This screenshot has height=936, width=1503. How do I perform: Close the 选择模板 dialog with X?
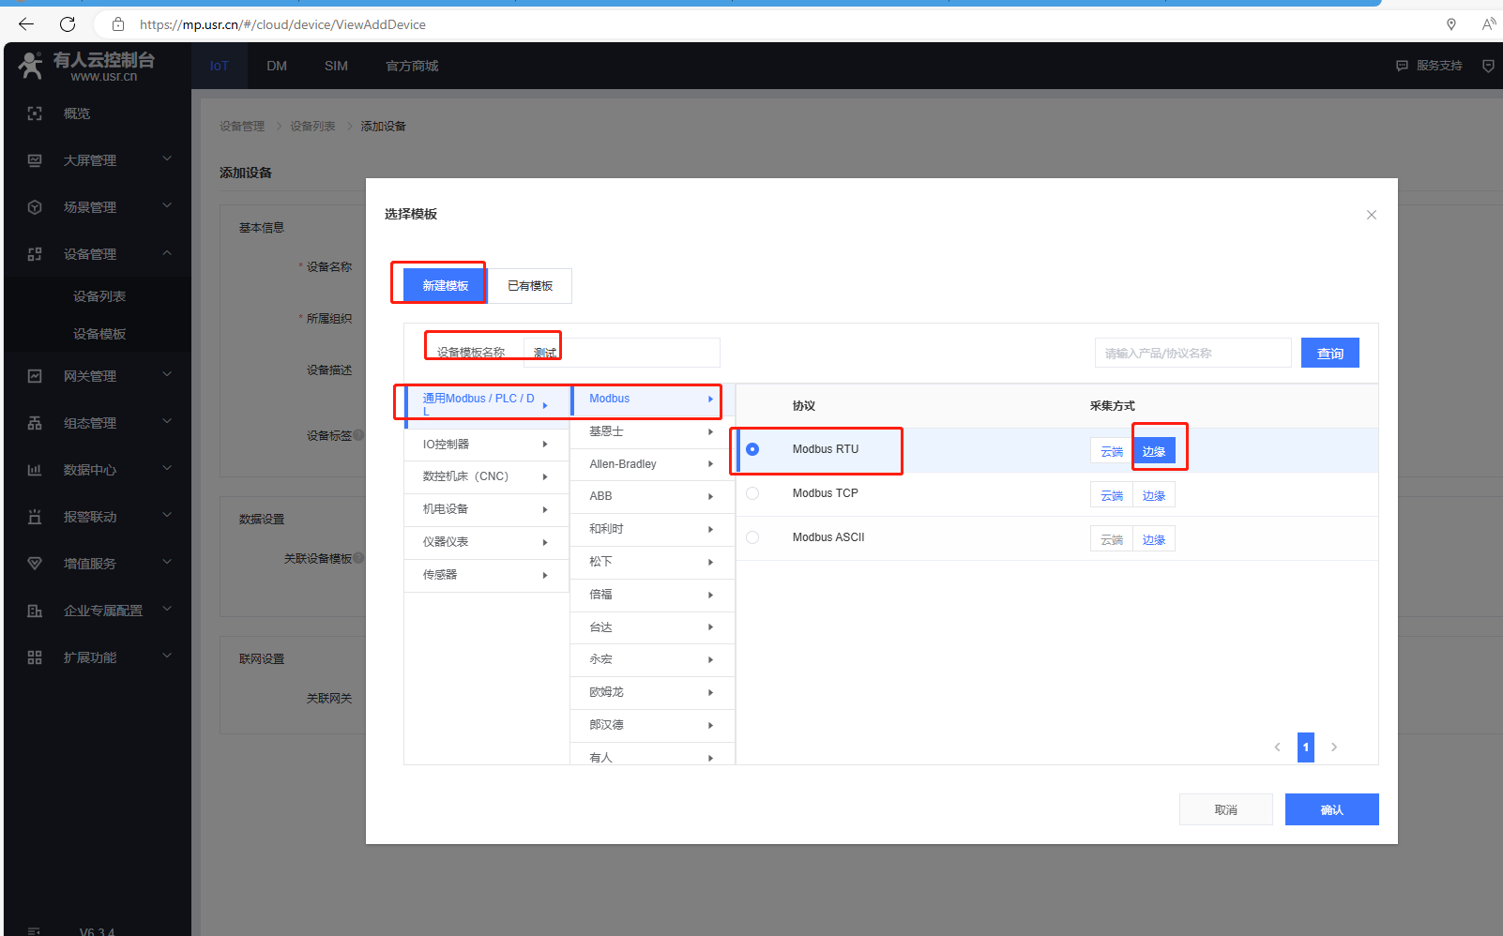1371,215
